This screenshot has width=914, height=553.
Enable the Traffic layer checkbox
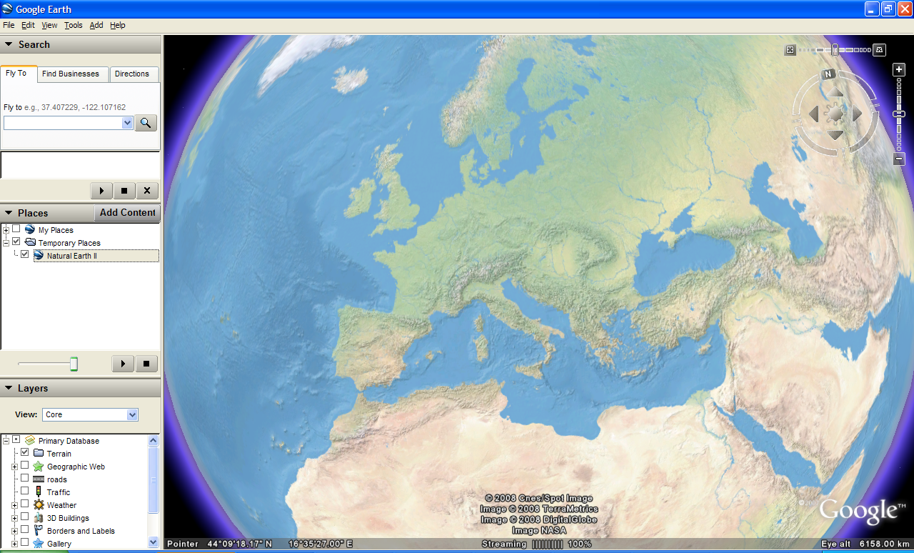(25, 491)
